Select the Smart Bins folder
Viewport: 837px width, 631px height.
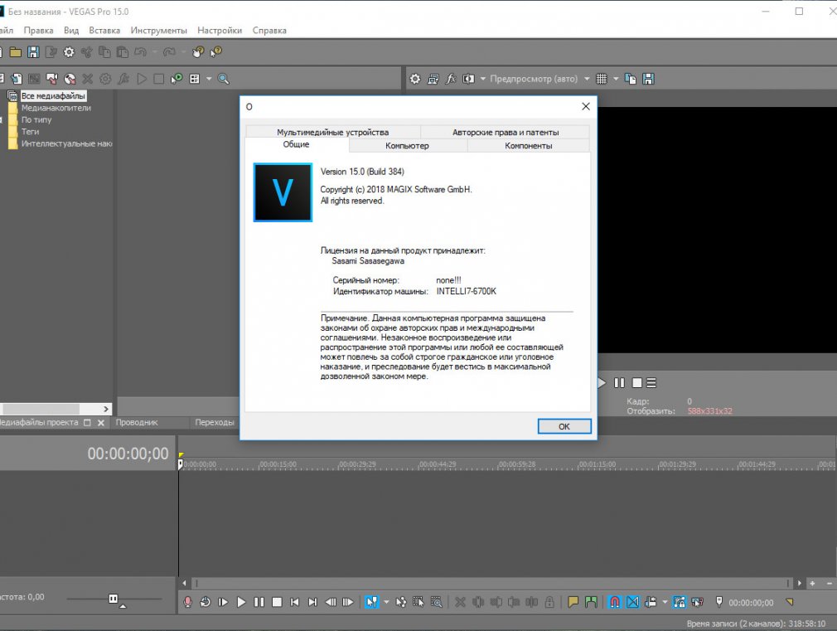click(x=66, y=143)
